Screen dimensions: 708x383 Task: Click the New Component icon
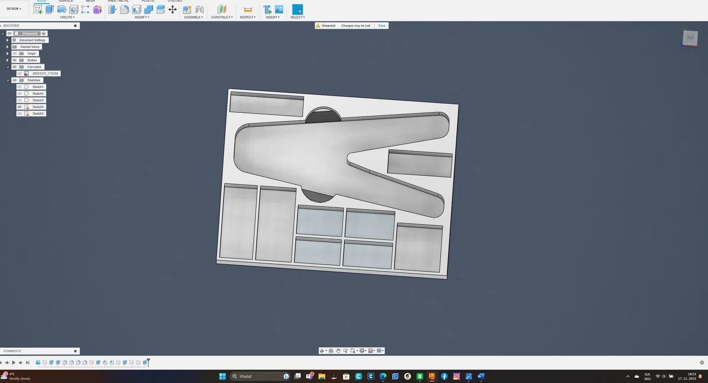pos(187,9)
